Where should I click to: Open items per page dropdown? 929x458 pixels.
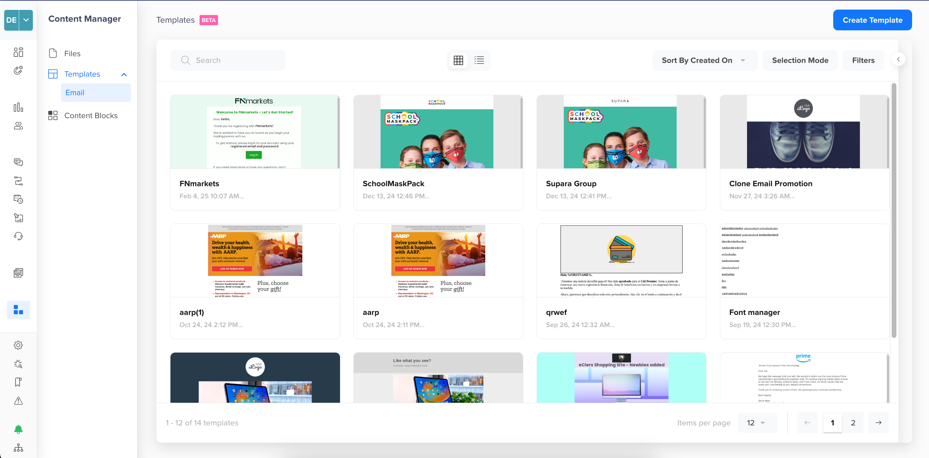757,423
